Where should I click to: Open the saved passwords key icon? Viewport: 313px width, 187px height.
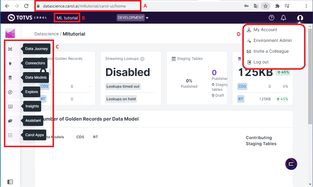[246, 6]
